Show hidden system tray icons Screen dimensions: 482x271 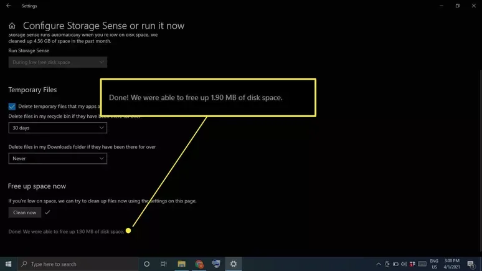(379, 264)
